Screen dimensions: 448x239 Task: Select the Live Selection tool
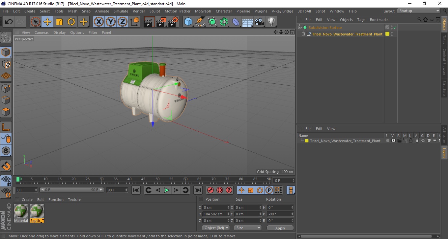(x=36, y=22)
